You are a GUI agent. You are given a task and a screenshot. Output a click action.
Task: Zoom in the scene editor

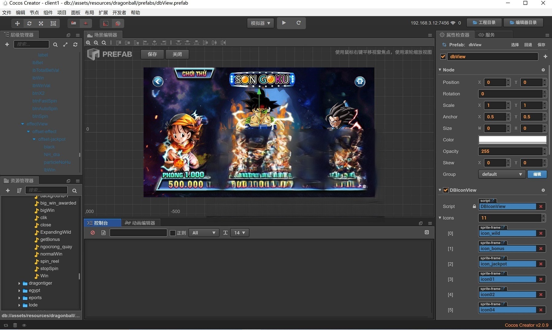point(88,43)
